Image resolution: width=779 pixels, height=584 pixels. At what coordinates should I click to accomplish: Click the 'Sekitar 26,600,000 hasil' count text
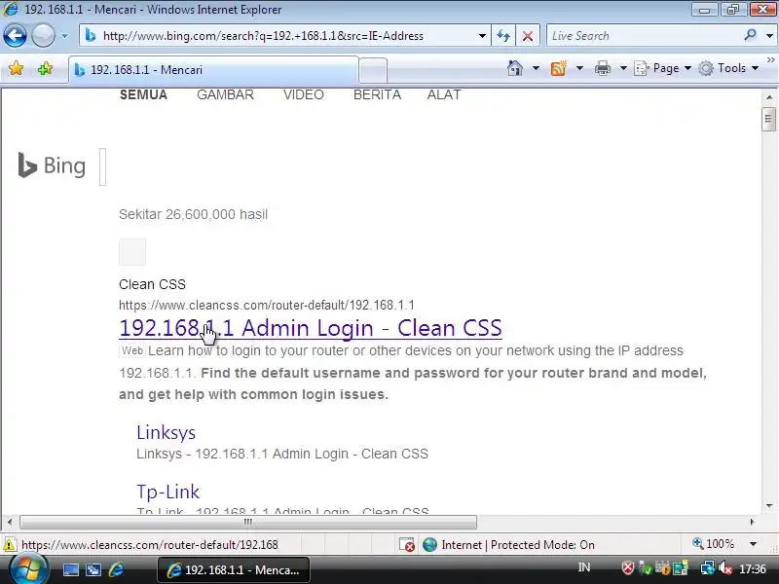(x=193, y=214)
